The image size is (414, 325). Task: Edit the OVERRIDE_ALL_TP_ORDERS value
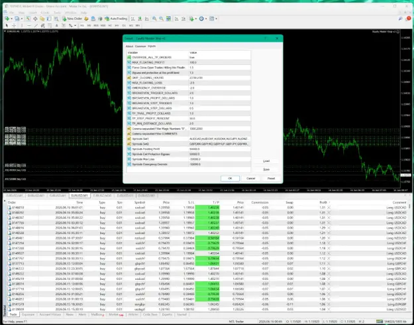[219, 58]
